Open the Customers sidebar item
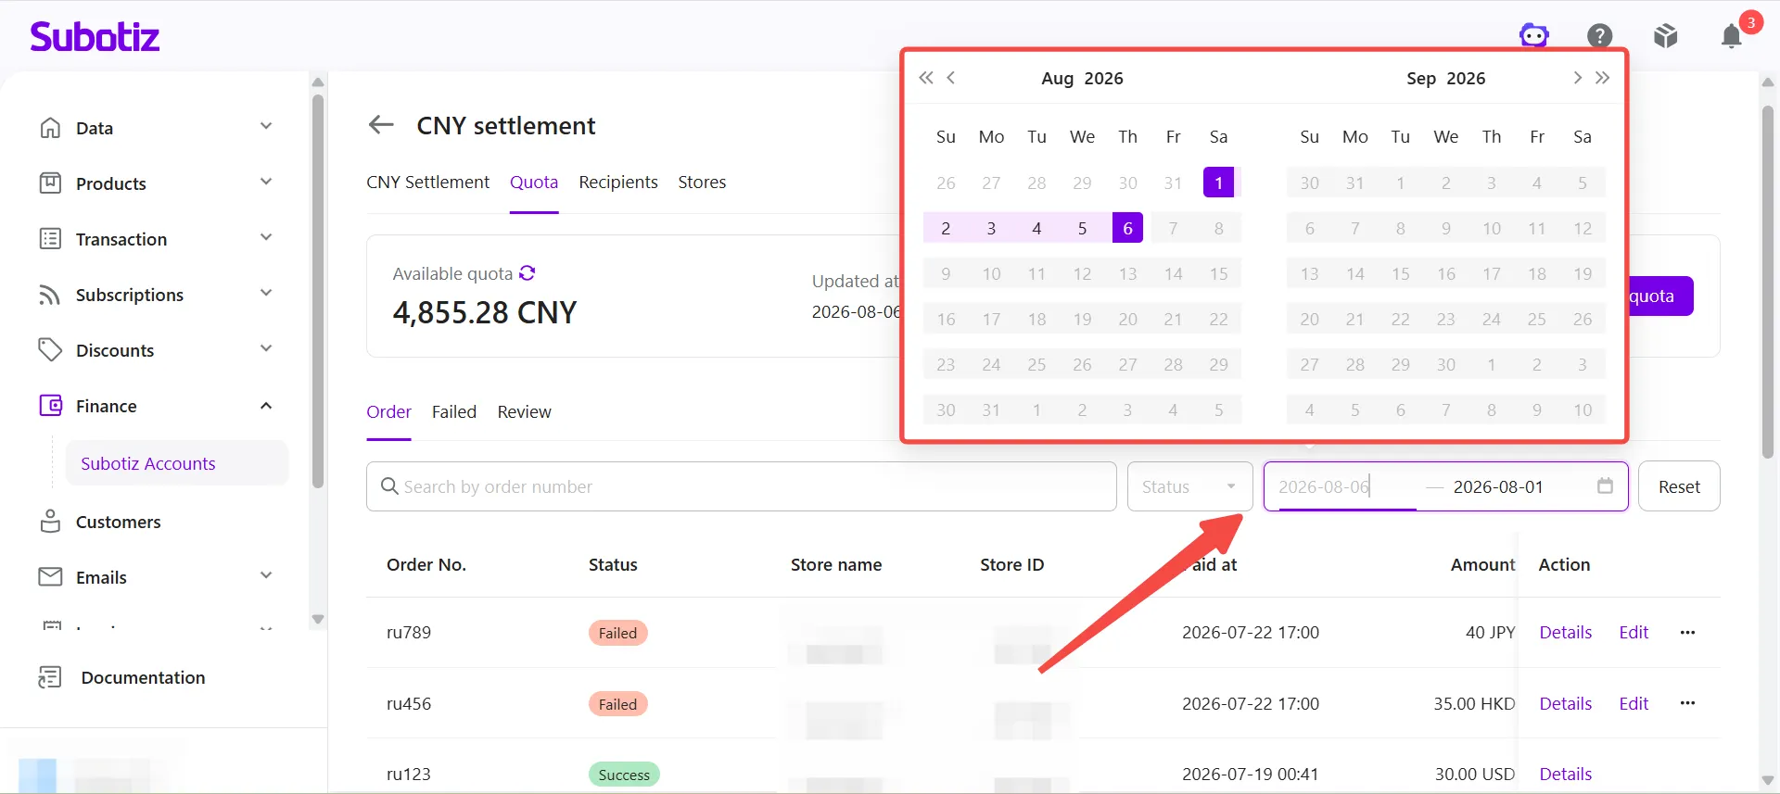1780x794 pixels. [x=119, y=522]
